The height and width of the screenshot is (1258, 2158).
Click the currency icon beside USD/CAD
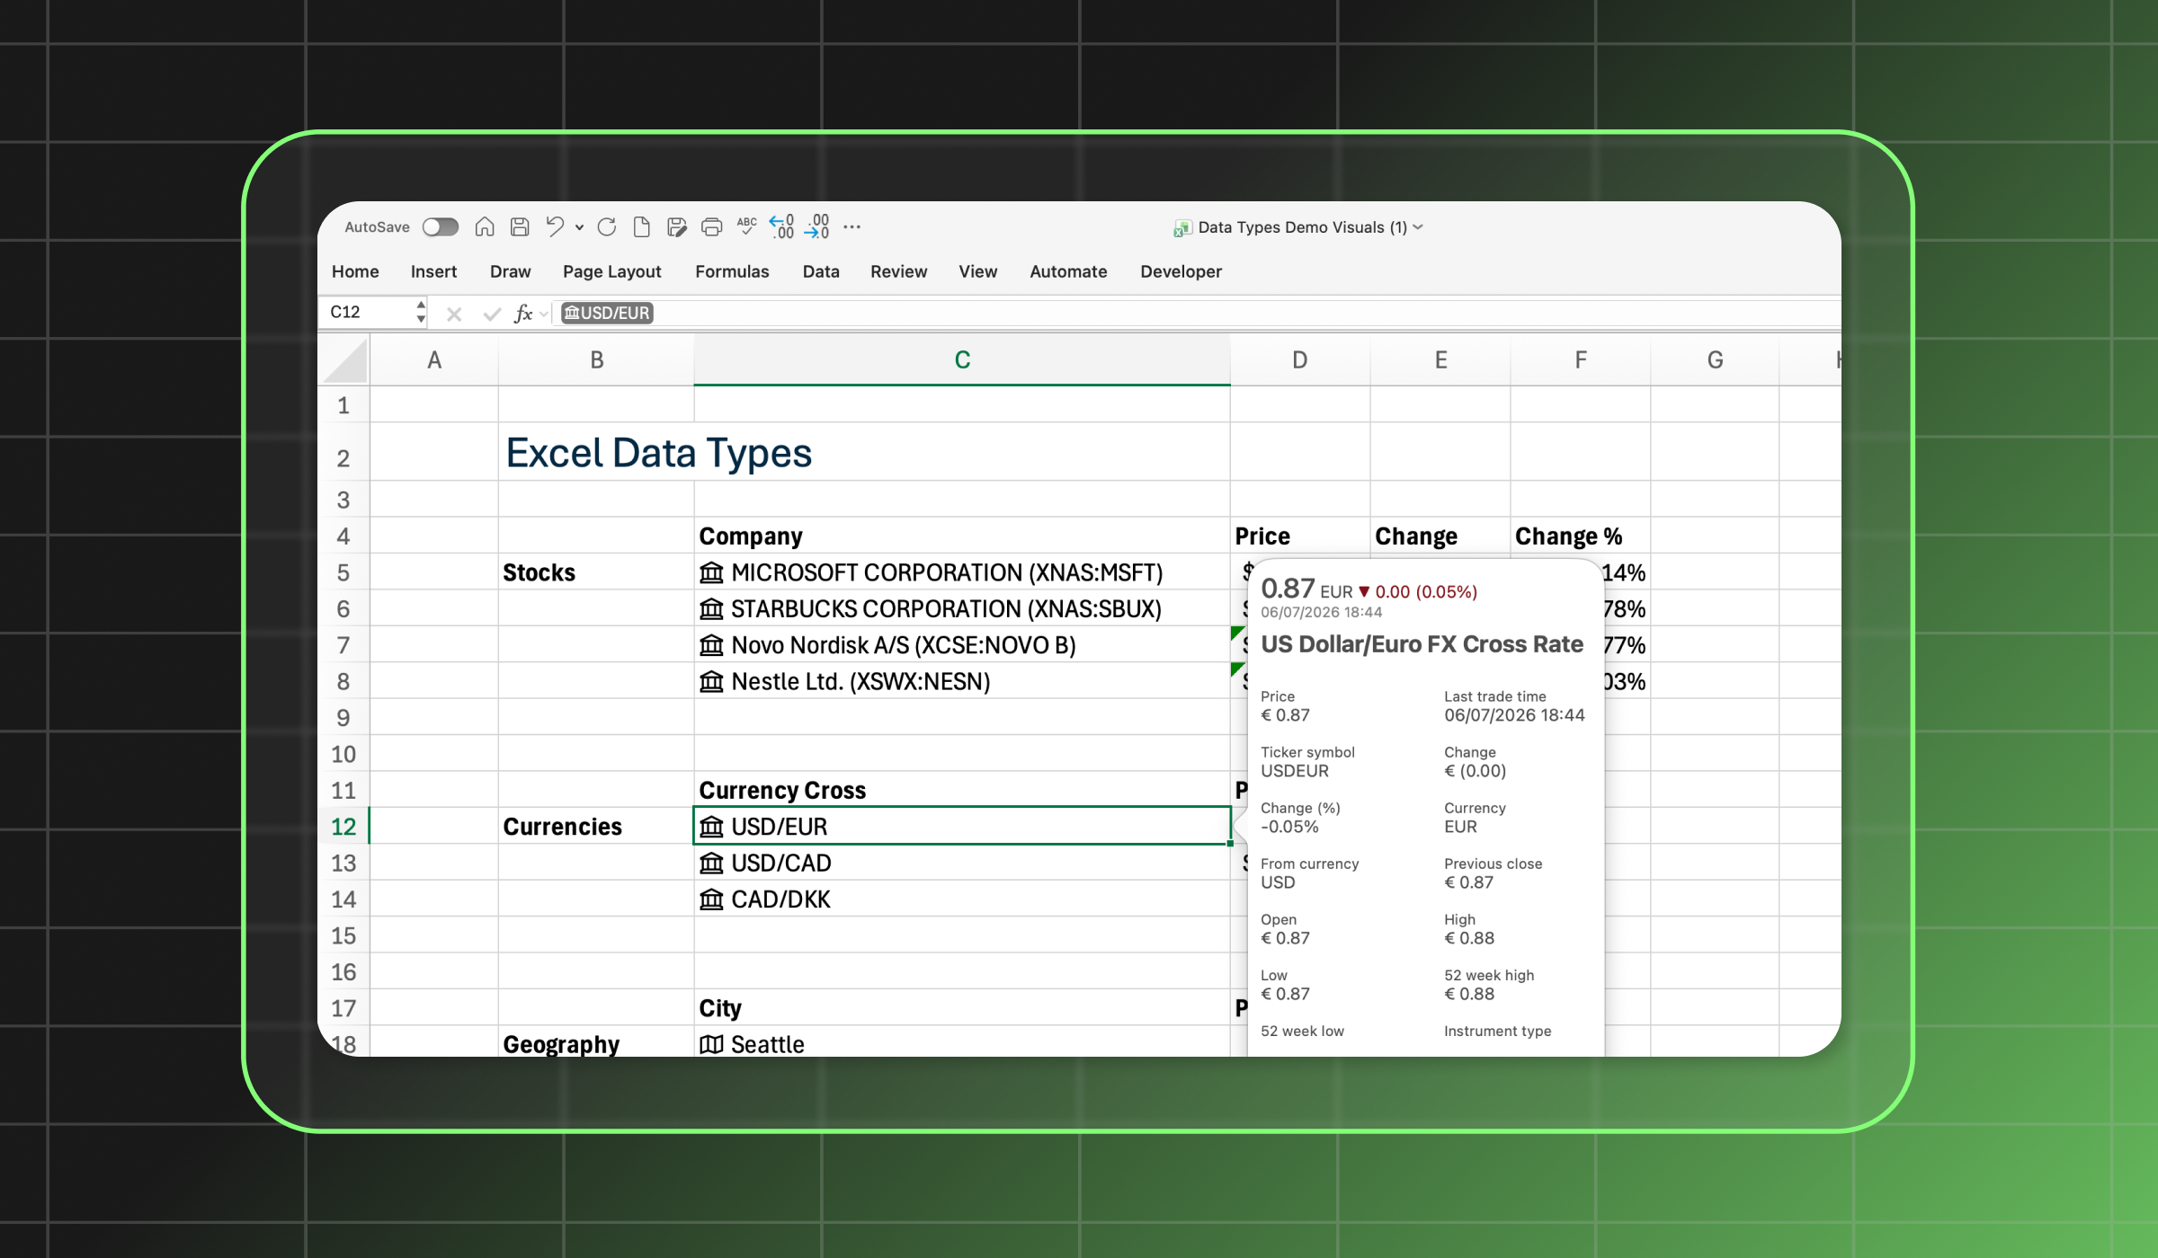(x=711, y=864)
